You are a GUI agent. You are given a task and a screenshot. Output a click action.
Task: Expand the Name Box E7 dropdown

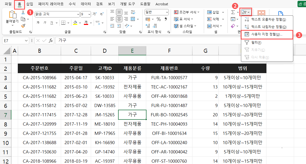tap(26, 41)
